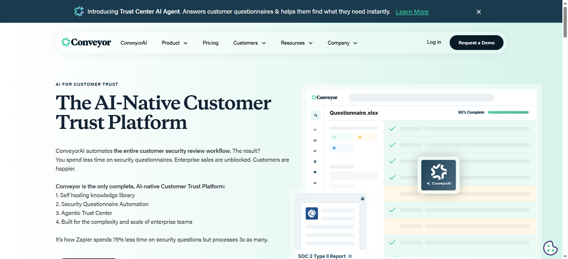Follow the Learn More link in banner
Viewport: 568px width, 259px height.
coord(412,12)
